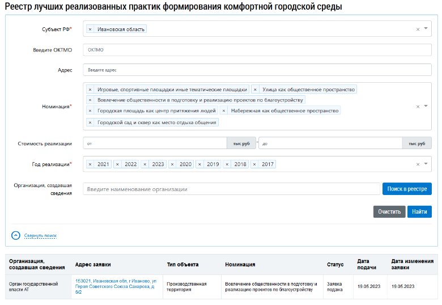Remove the Набережная как общественное пространство tag

coord(224,111)
